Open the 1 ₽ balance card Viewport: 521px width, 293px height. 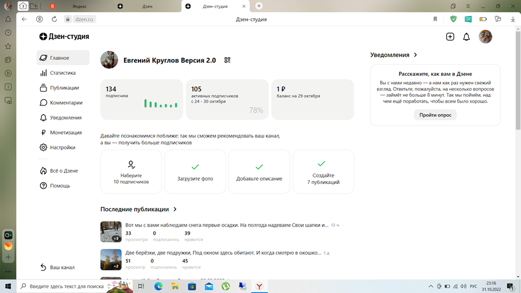point(313,99)
